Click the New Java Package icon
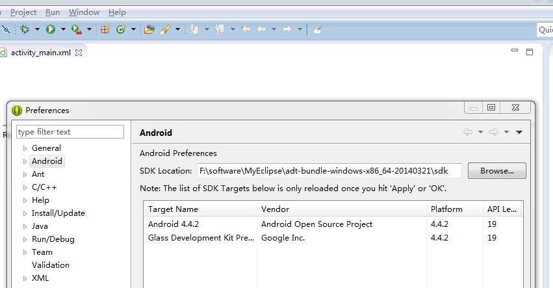553x288 pixels. [x=105, y=29]
